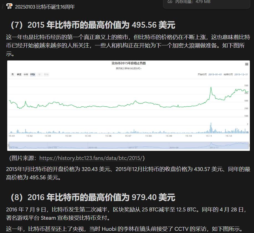
Task: Select the 月 range button
Action: (12, 74)
